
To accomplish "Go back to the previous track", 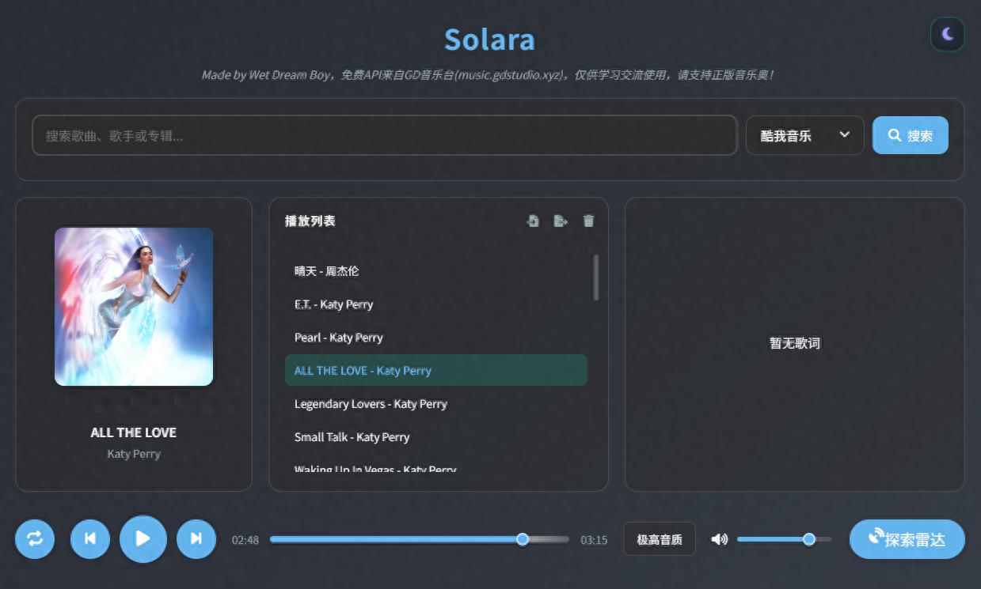I will pos(89,538).
